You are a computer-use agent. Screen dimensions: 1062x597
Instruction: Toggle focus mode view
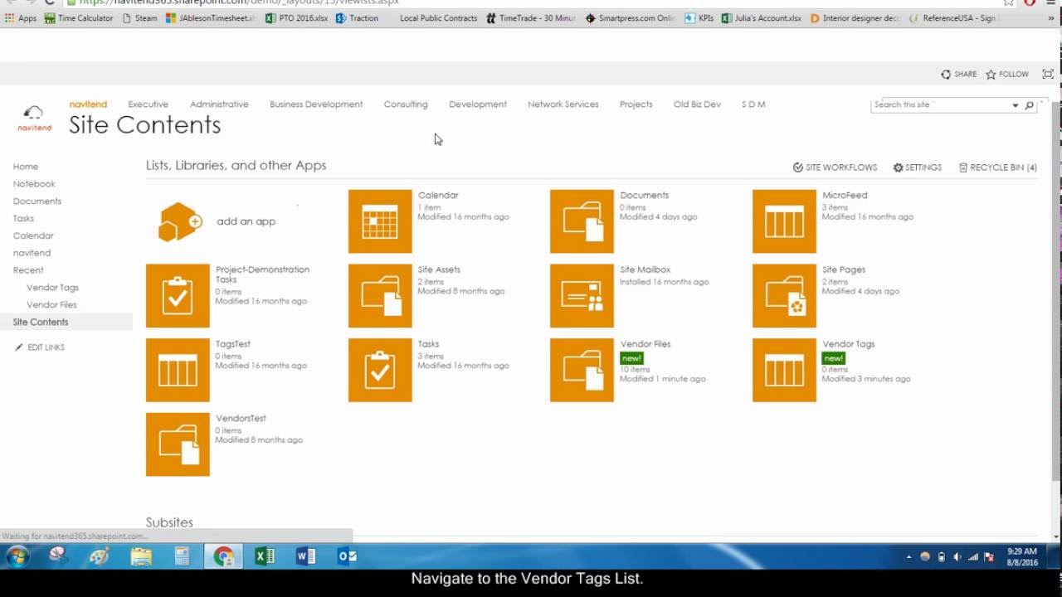tap(1047, 74)
